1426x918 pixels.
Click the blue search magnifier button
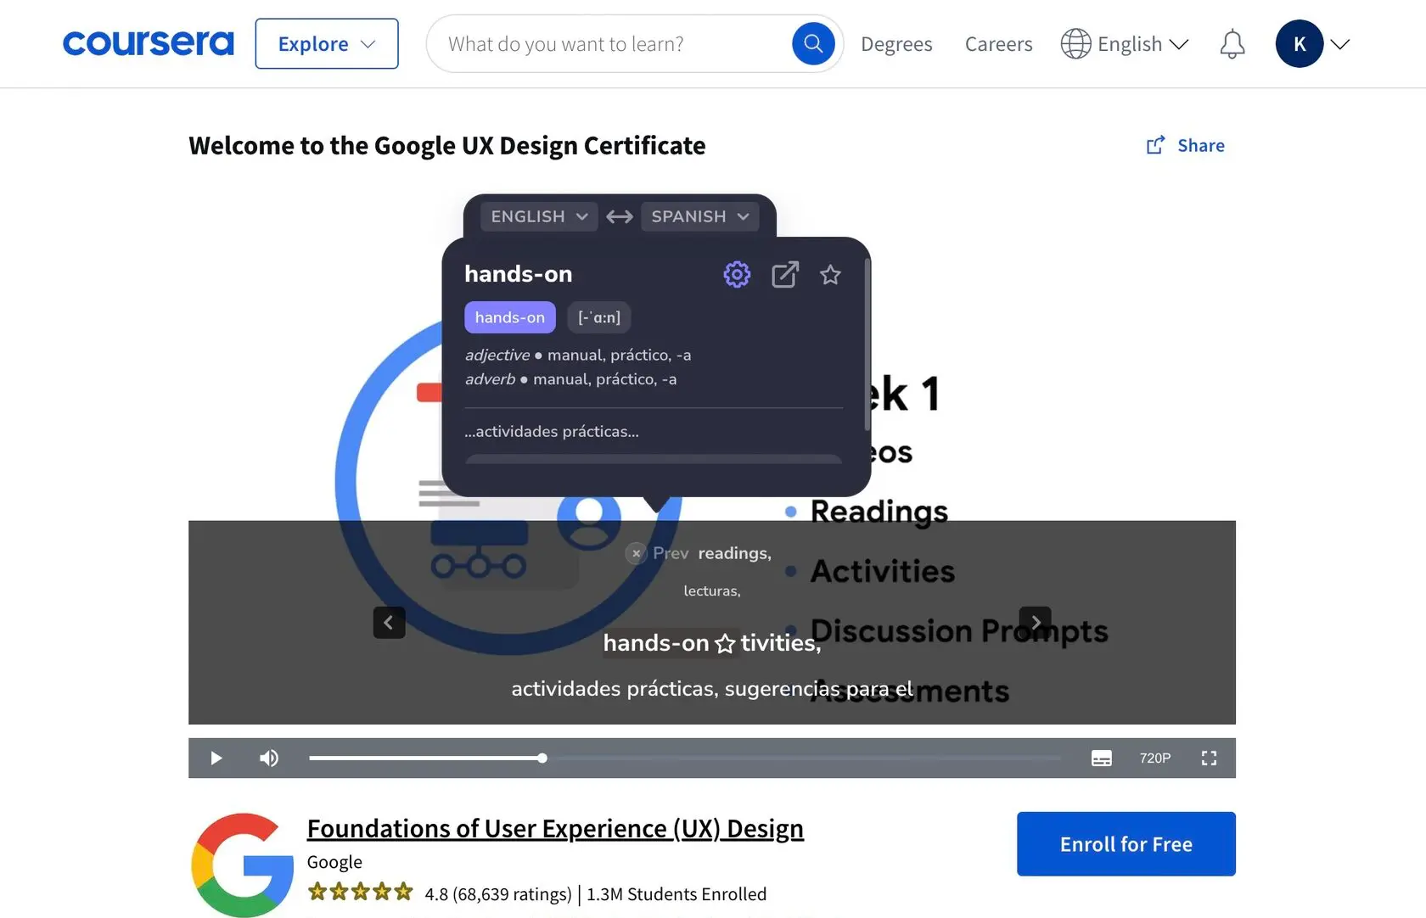[813, 43]
